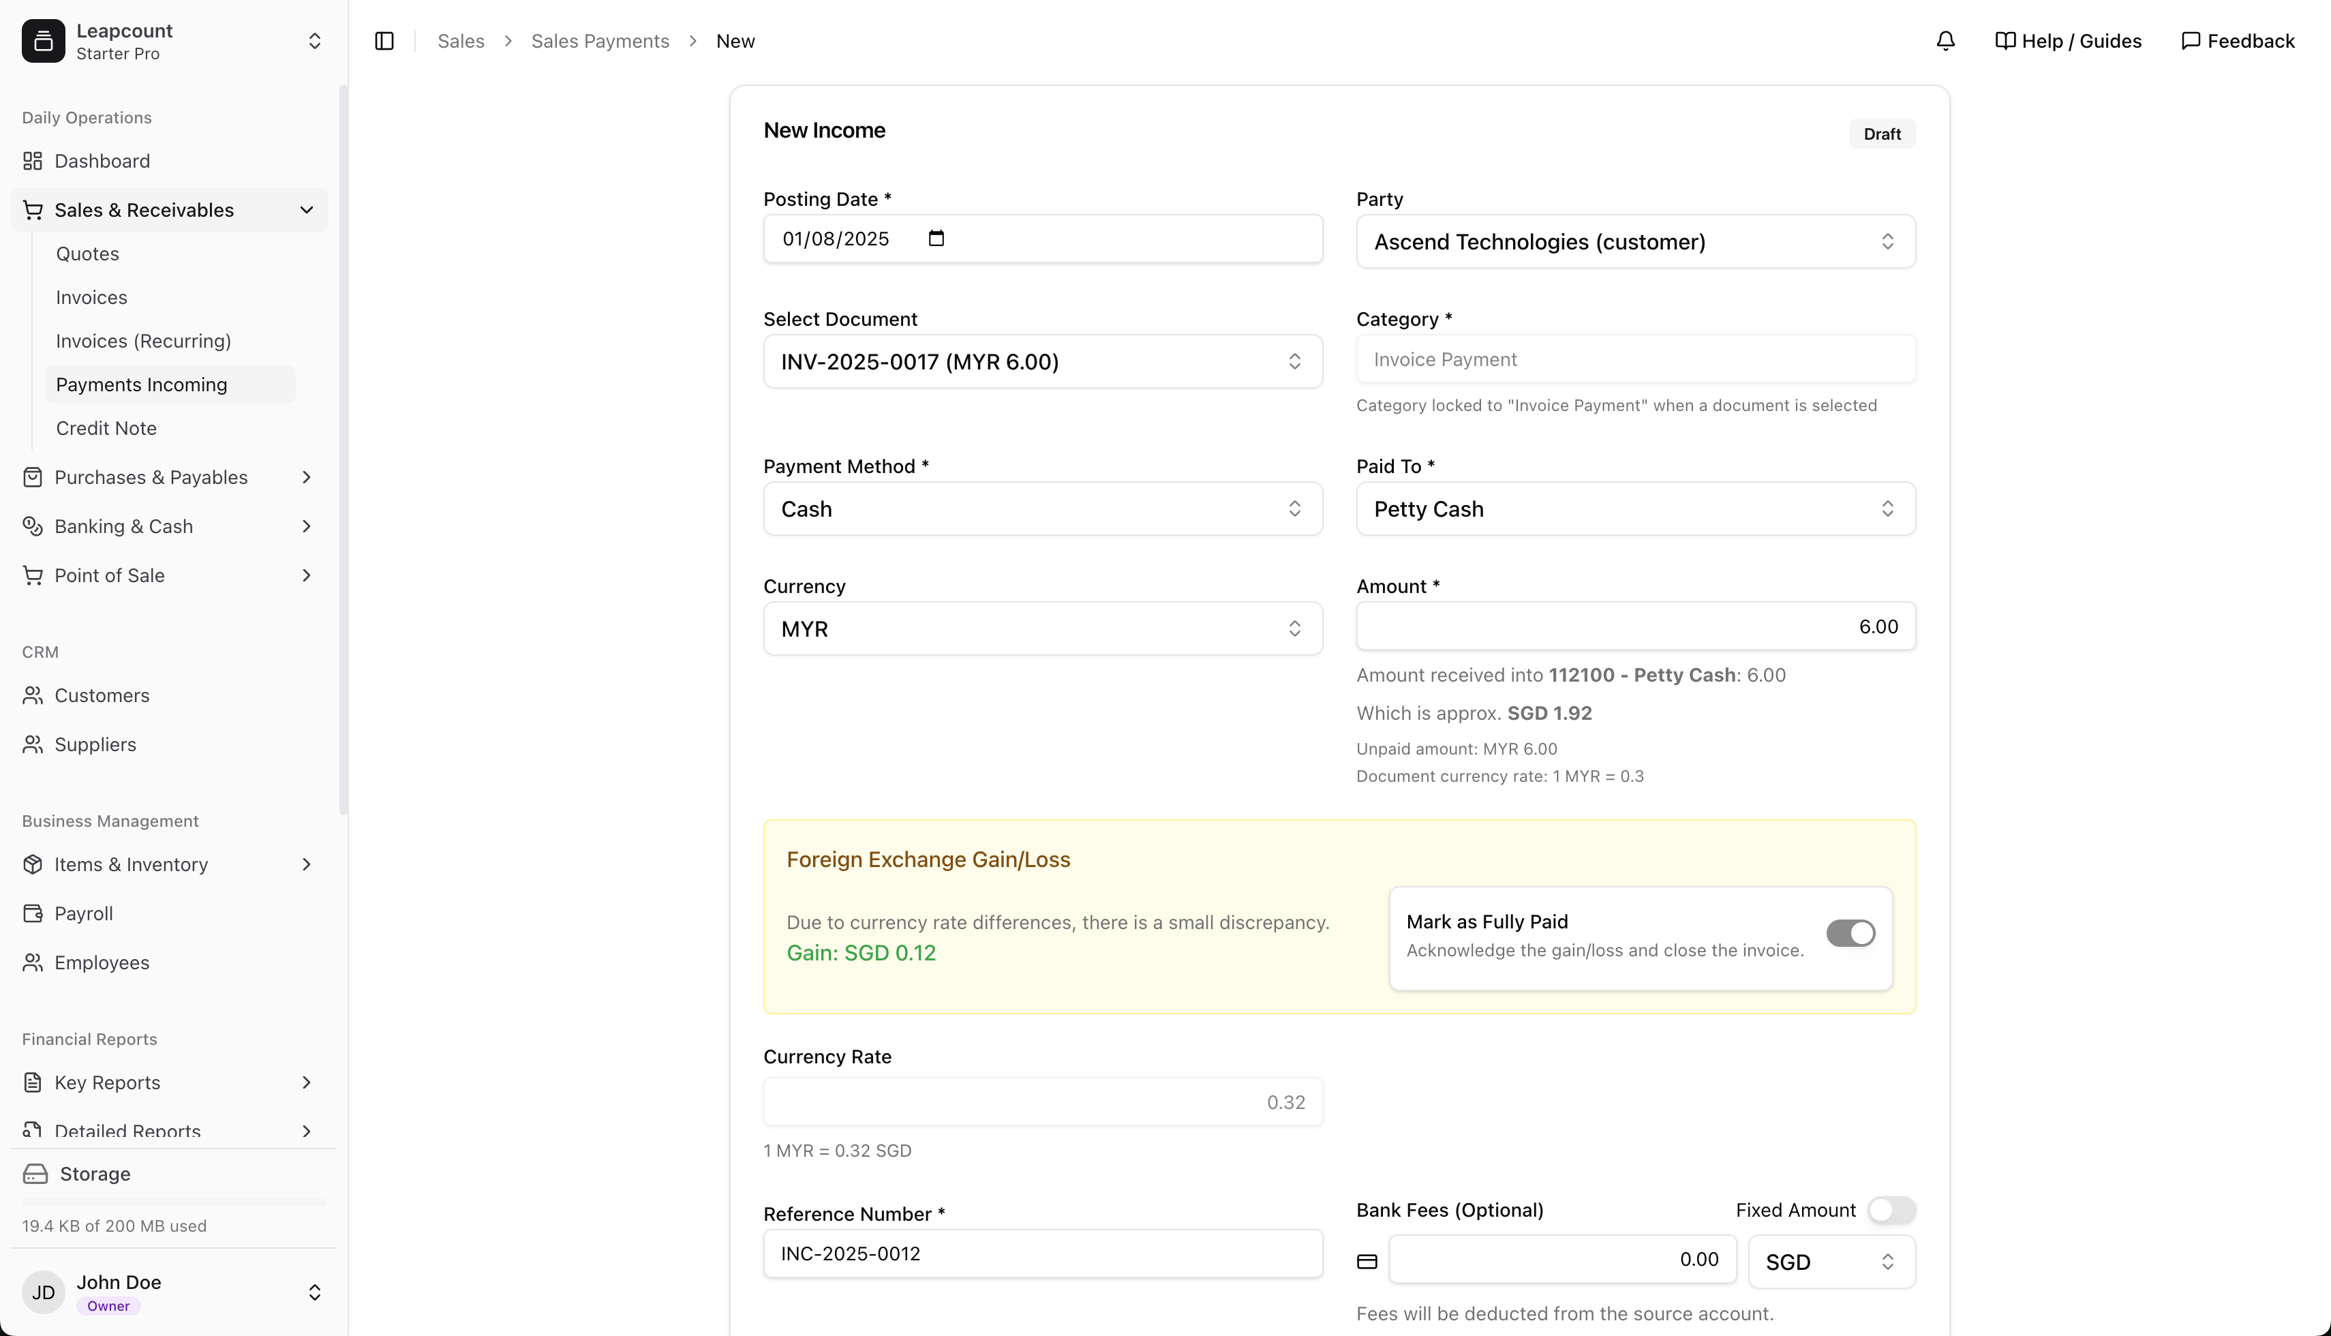Click the Leapcount logo icon
2331x1336 pixels.
coord(43,42)
